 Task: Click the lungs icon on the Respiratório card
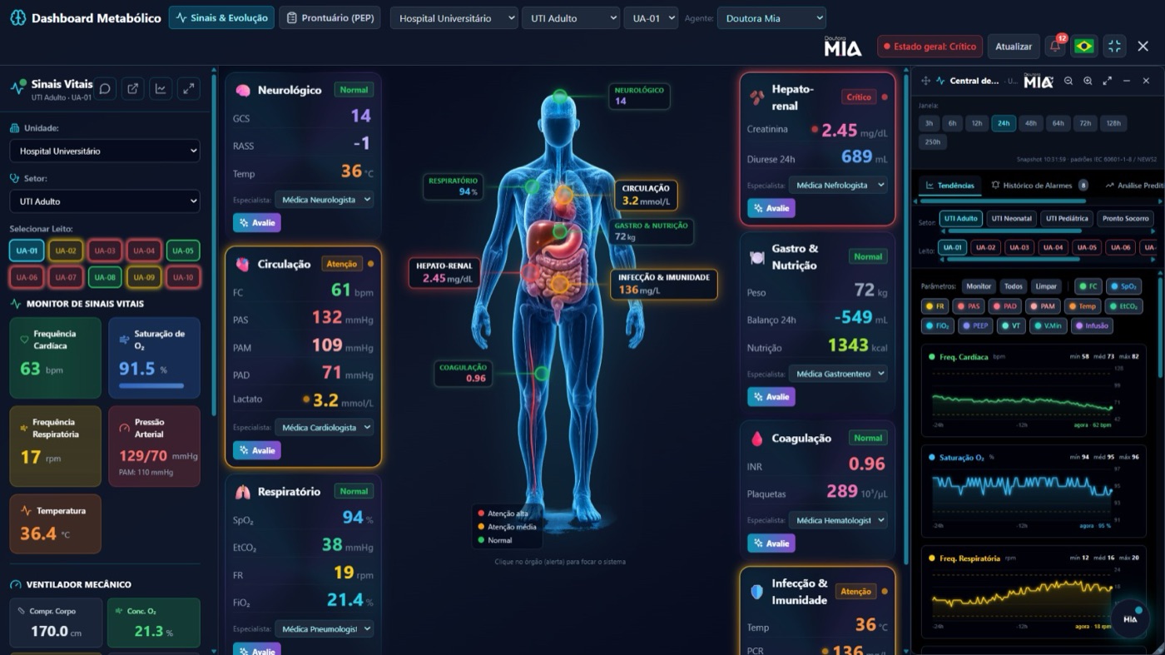(243, 492)
